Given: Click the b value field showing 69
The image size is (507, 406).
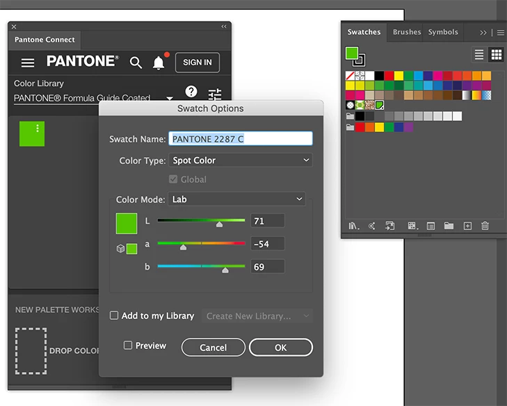Looking at the screenshot, I should point(268,267).
